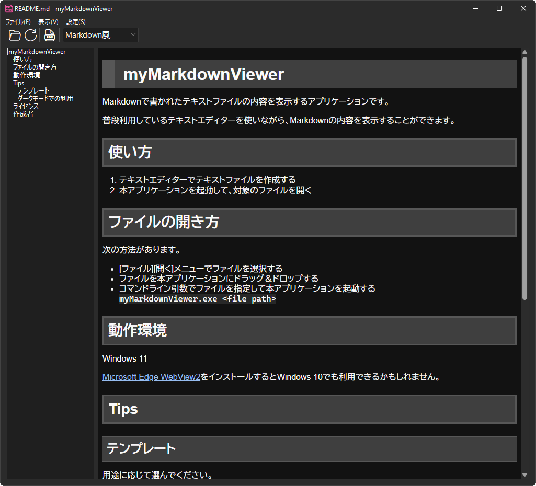
Task: Click the Tips section heading
Action: [310, 409]
